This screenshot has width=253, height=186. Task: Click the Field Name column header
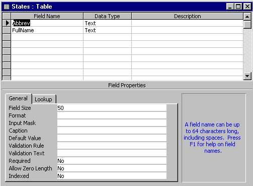[x=47, y=16]
